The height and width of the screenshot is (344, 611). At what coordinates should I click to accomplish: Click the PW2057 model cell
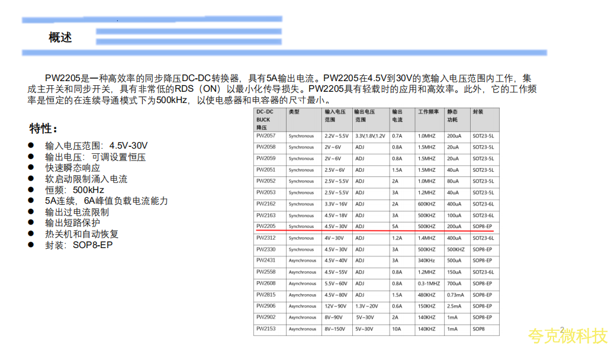click(266, 136)
